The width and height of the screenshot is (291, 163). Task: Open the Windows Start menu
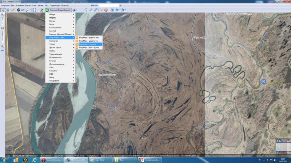point(4,160)
